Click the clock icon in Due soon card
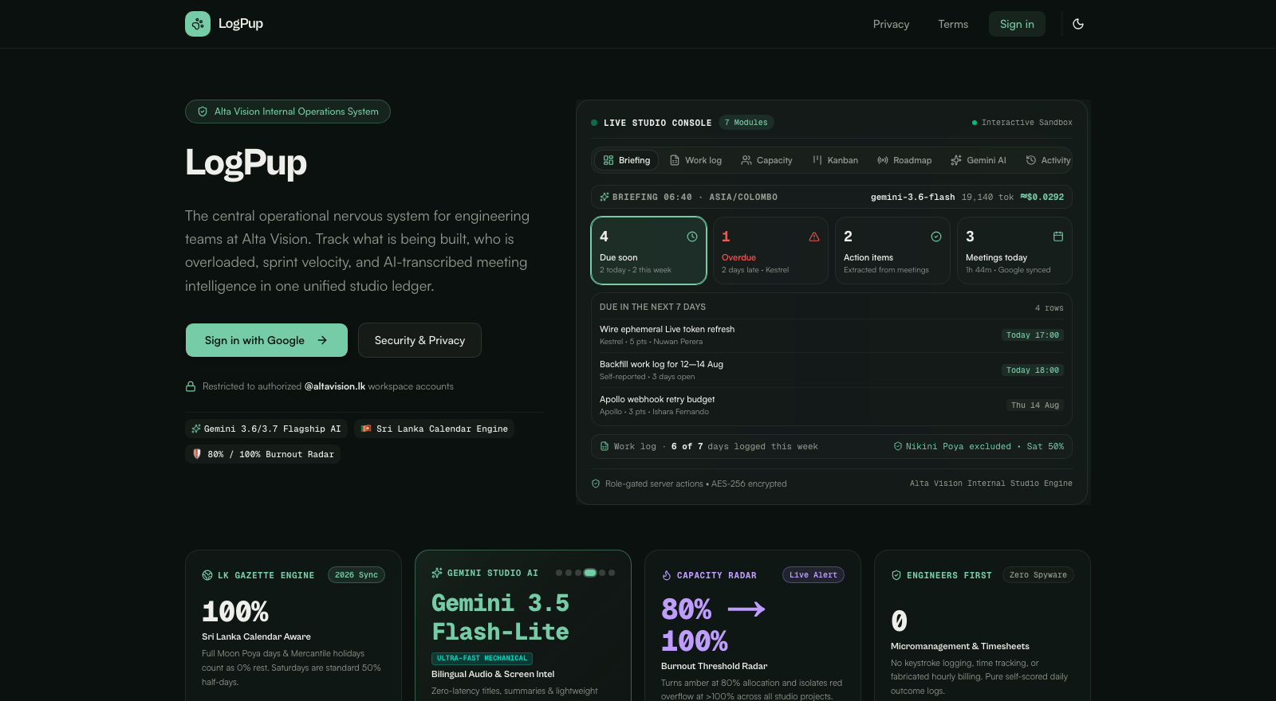The height and width of the screenshot is (701, 1276). 692,237
